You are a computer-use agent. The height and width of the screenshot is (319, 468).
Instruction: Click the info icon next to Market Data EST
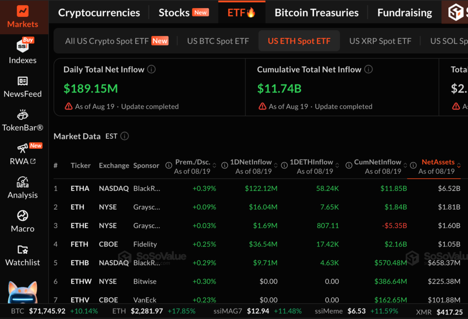(124, 136)
